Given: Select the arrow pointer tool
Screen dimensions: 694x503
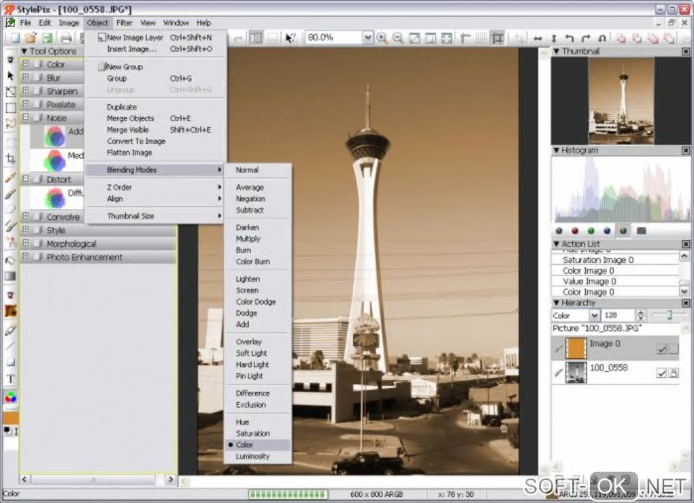Looking at the screenshot, I should pos(10,76).
